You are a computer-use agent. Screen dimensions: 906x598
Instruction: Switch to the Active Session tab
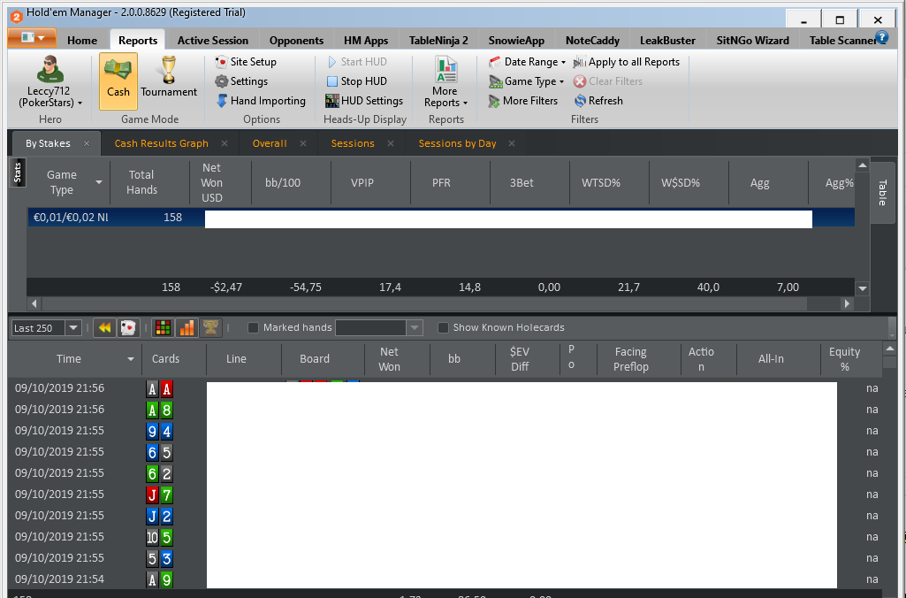pyautogui.click(x=213, y=41)
